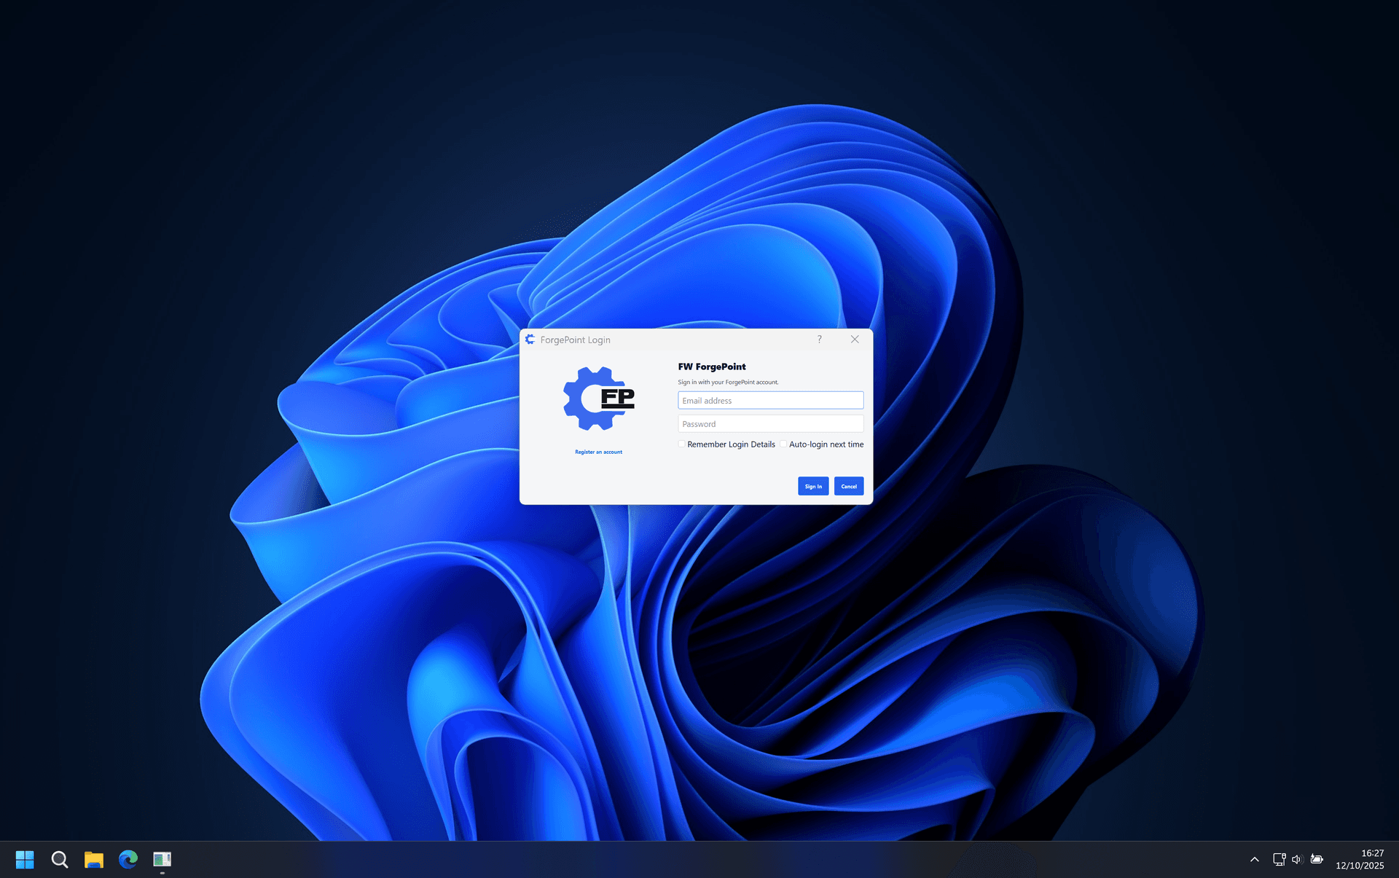This screenshot has width=1399, height=878.
Task: Open the Start menu
Action: click(24, 860)
